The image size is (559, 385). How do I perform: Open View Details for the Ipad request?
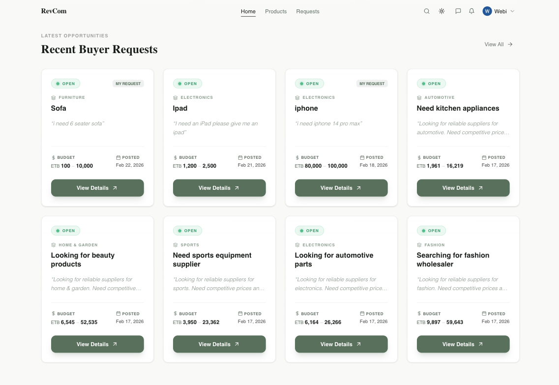(219, 188)
